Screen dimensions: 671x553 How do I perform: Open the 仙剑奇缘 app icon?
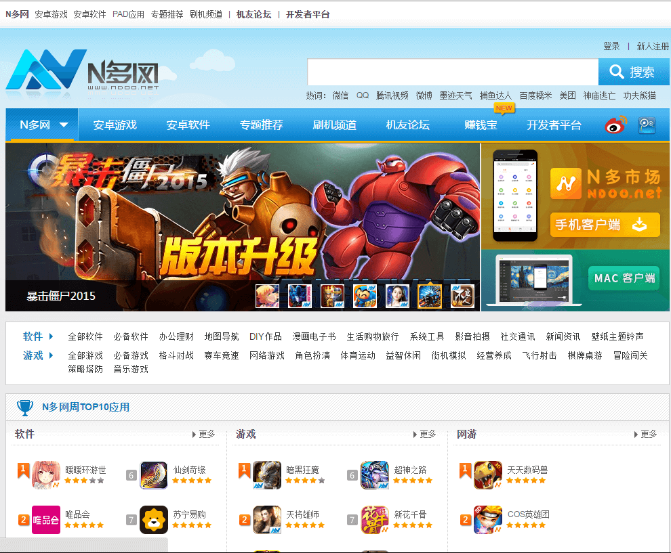[x=154, y=474]
